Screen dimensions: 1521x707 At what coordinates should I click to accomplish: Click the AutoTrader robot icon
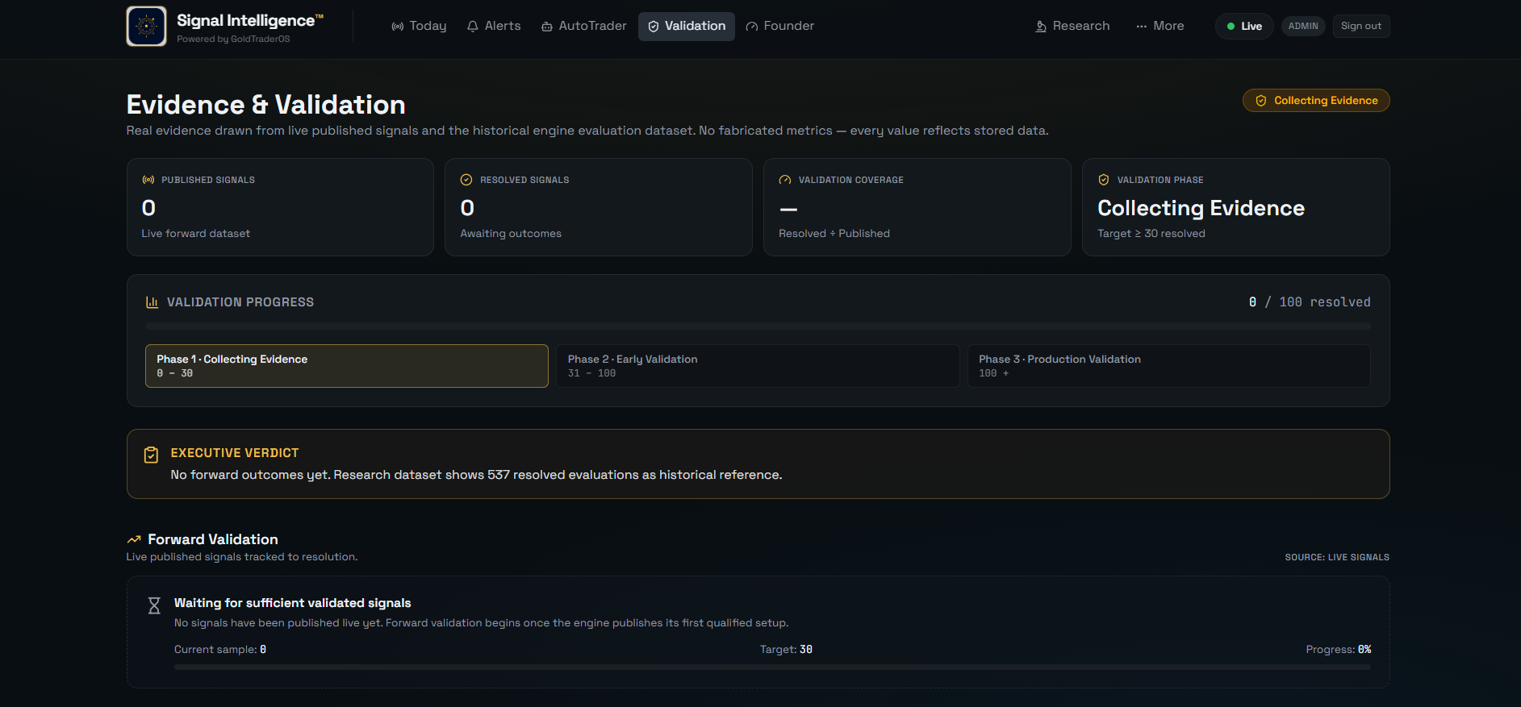pyautogui.click(x=547, y=27)
